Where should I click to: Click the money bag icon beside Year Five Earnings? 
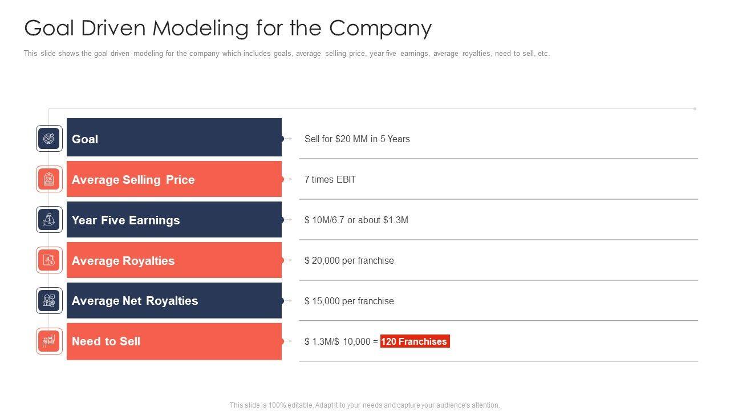click(x=50, y=220)
